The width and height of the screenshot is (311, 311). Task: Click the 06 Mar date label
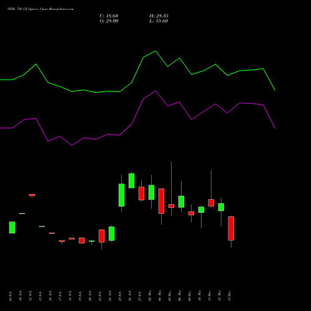(180, 295)
